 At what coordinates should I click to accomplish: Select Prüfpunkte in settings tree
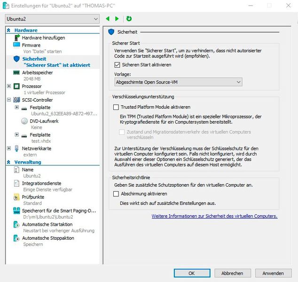(33, 197)
